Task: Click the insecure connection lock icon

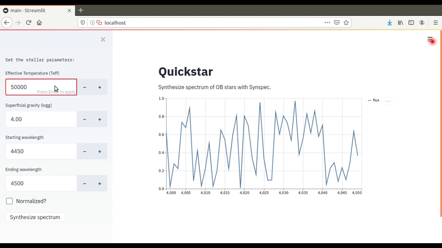Action: 99,23
